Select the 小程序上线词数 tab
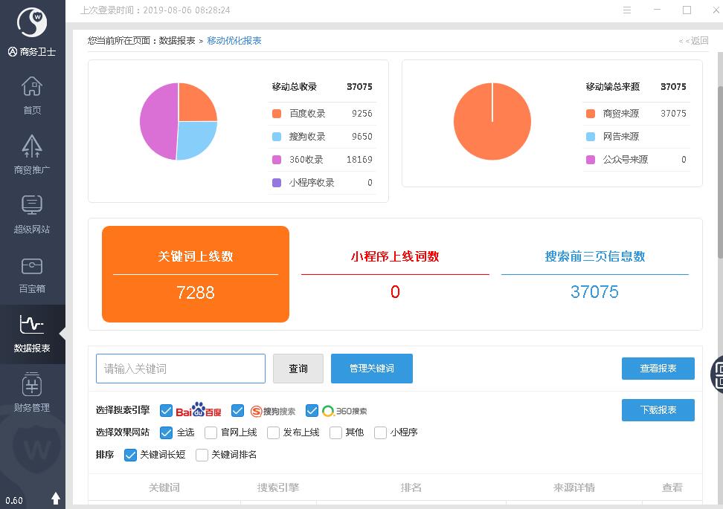The height and width of the screenshot is (509, 723). click(395, 257)
